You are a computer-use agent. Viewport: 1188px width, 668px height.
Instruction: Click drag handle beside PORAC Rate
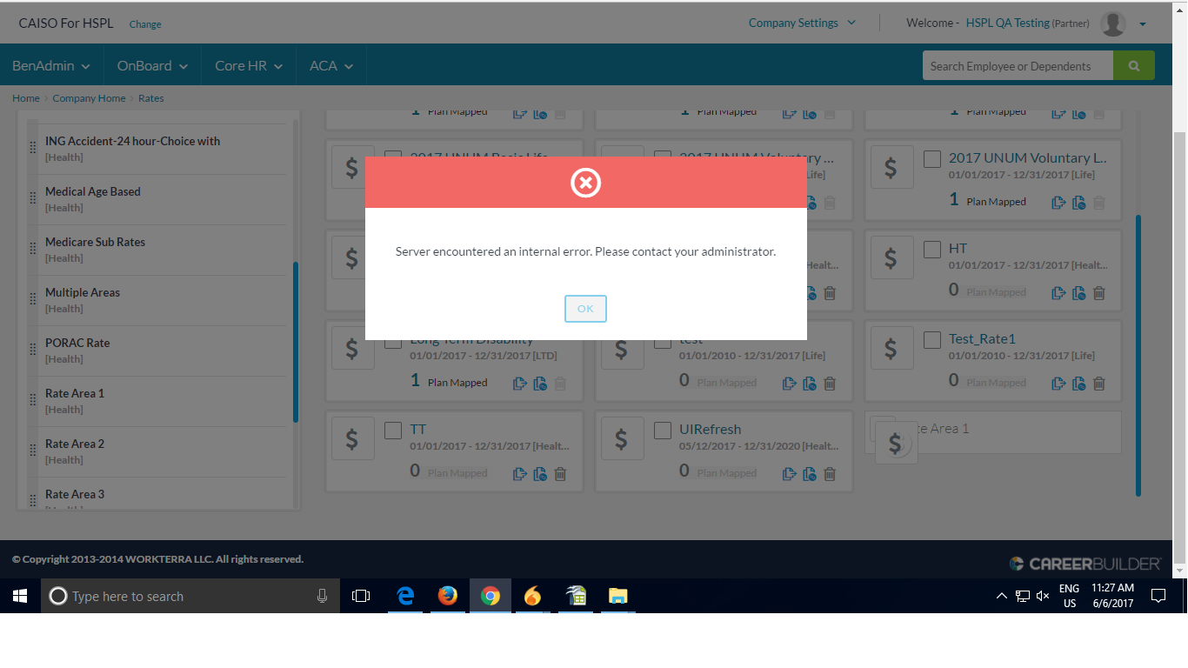pos(33,350)
